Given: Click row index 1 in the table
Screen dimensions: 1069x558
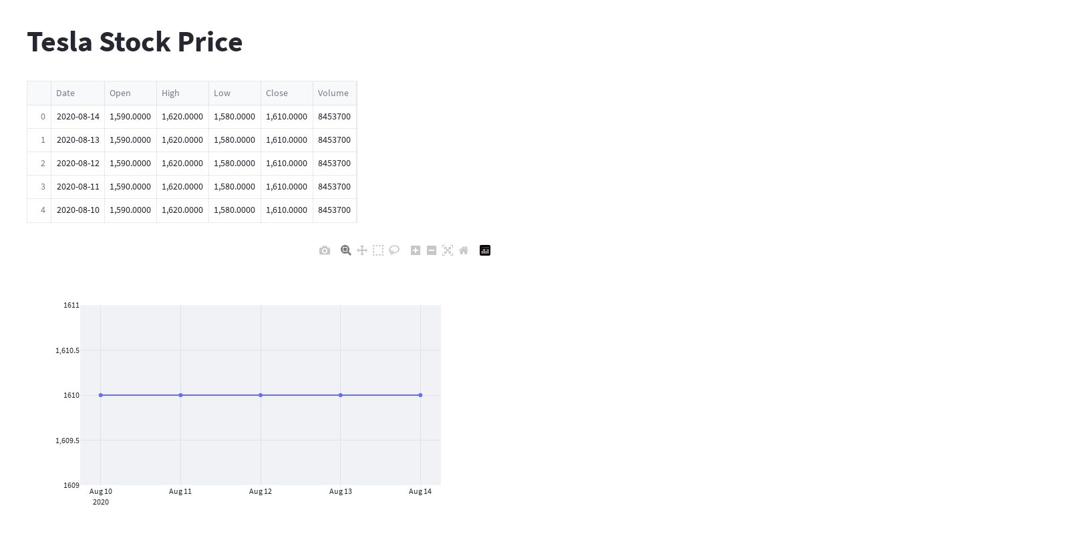Looking at the screenshot, I should coord(39,140).
